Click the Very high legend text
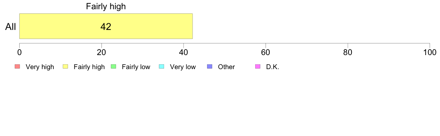The height and width of the screenshot is (136, 440). tap(40, 67)
